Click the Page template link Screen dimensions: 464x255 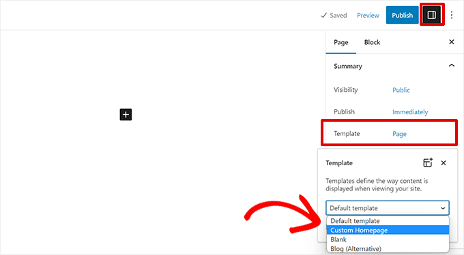pyautogui.click(x=399, y=134)
